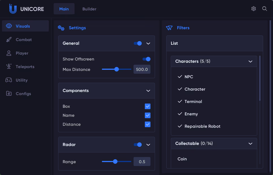Click the Range value input field
Screen dimensions: 273x175
[142, 162]
